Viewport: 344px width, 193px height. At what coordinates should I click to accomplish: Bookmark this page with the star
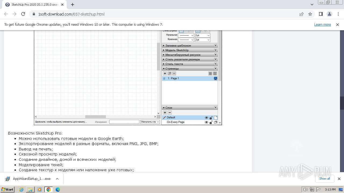[310, 14]
